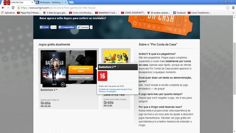This screenshot has width=236, height=133.
Task: Reload the page with the refresh icon
Action: [13, 8]
